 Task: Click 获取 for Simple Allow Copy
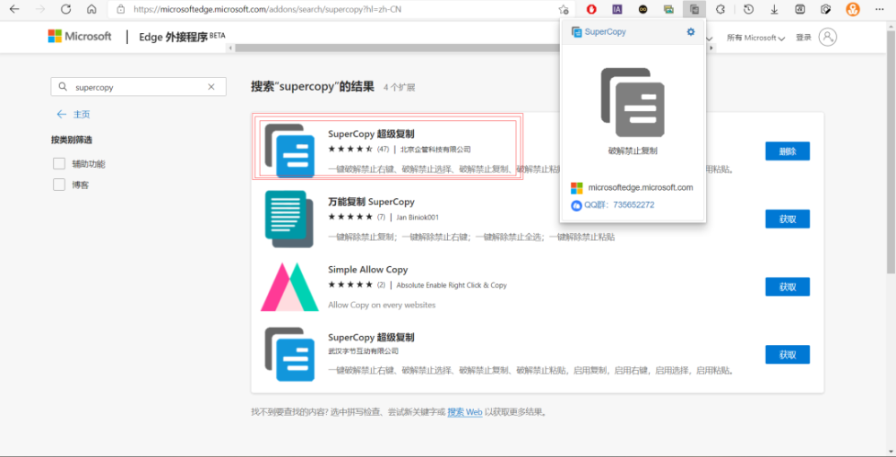(788, 287)
